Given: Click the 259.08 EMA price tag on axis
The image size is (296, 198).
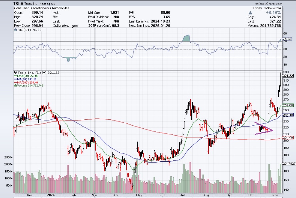Looking at the screenshot, I should [287, 105].
